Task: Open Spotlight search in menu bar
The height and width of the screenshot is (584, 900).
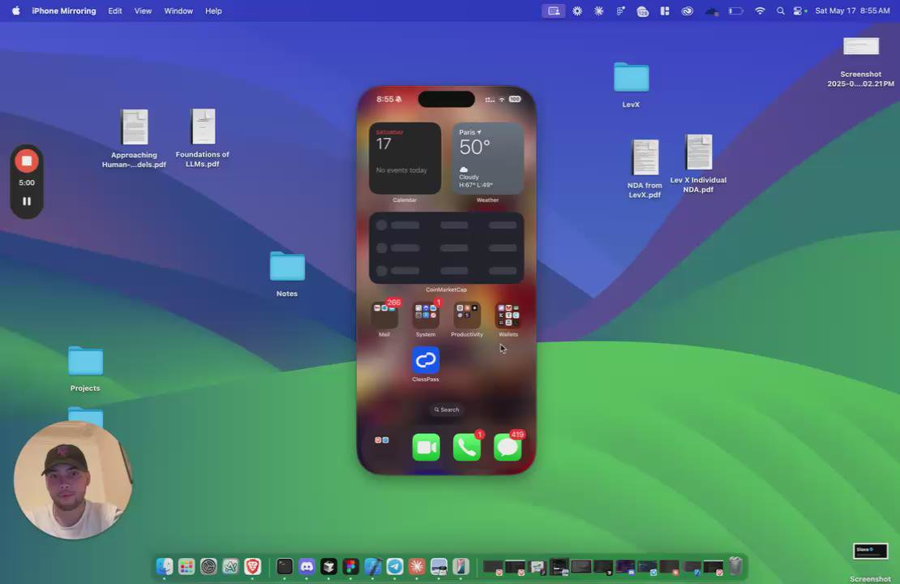Action: [x=781, y=11]
